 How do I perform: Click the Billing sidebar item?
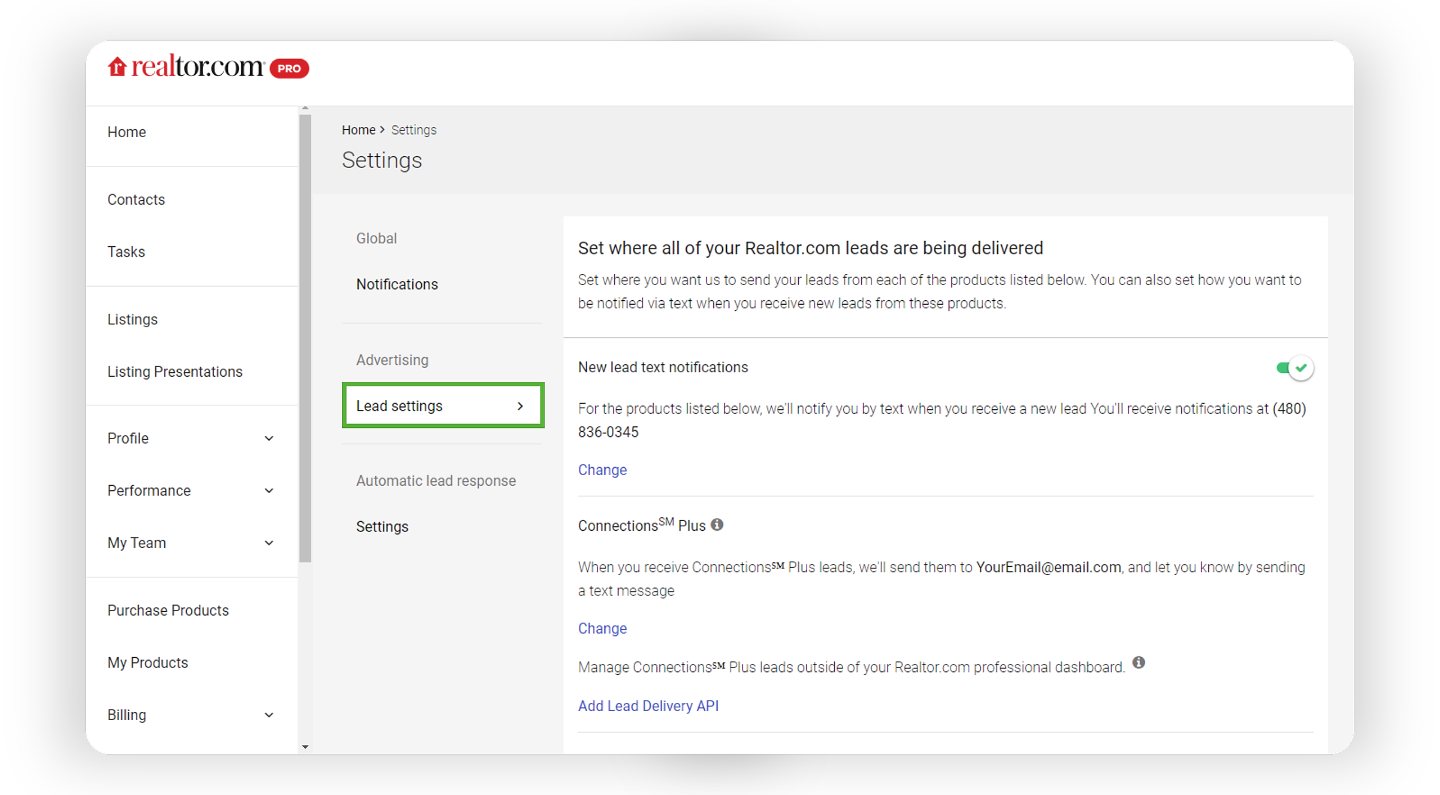(x=127, y=715)
